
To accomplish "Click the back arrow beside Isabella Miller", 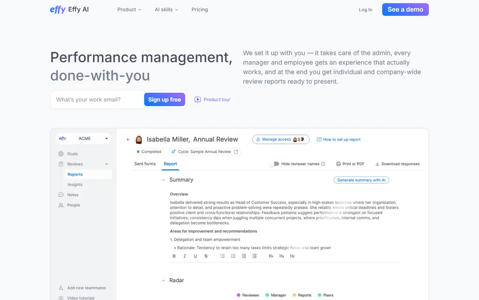I will [128, 140].
